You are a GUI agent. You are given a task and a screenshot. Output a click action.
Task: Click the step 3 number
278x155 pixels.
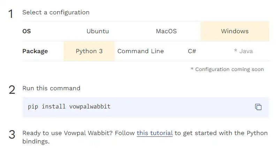pyautogui.click(x=12, y=135)
